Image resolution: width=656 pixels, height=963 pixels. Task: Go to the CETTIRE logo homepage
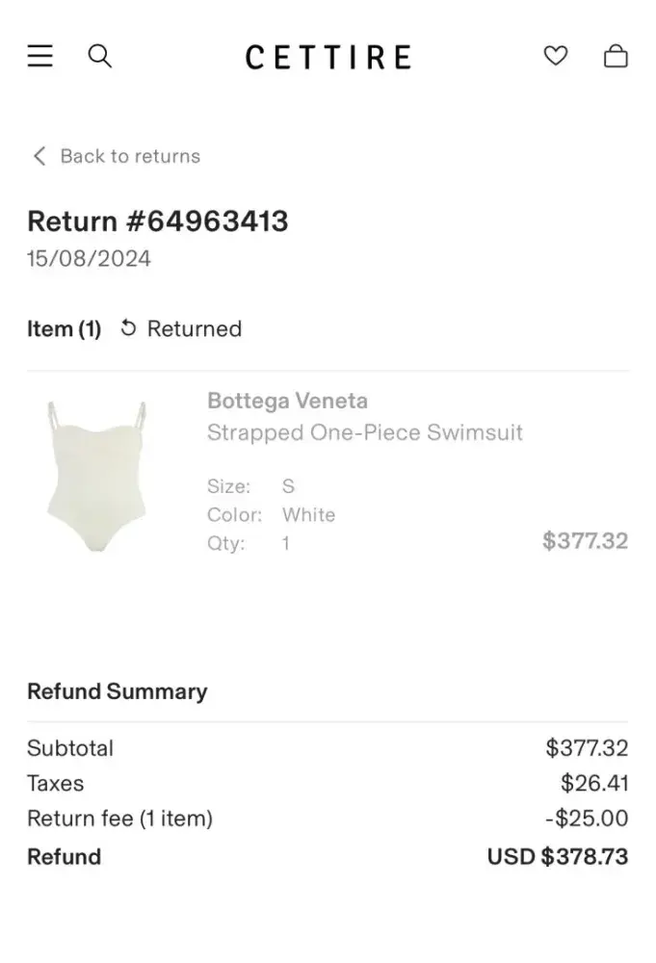(x=328, y=57)
